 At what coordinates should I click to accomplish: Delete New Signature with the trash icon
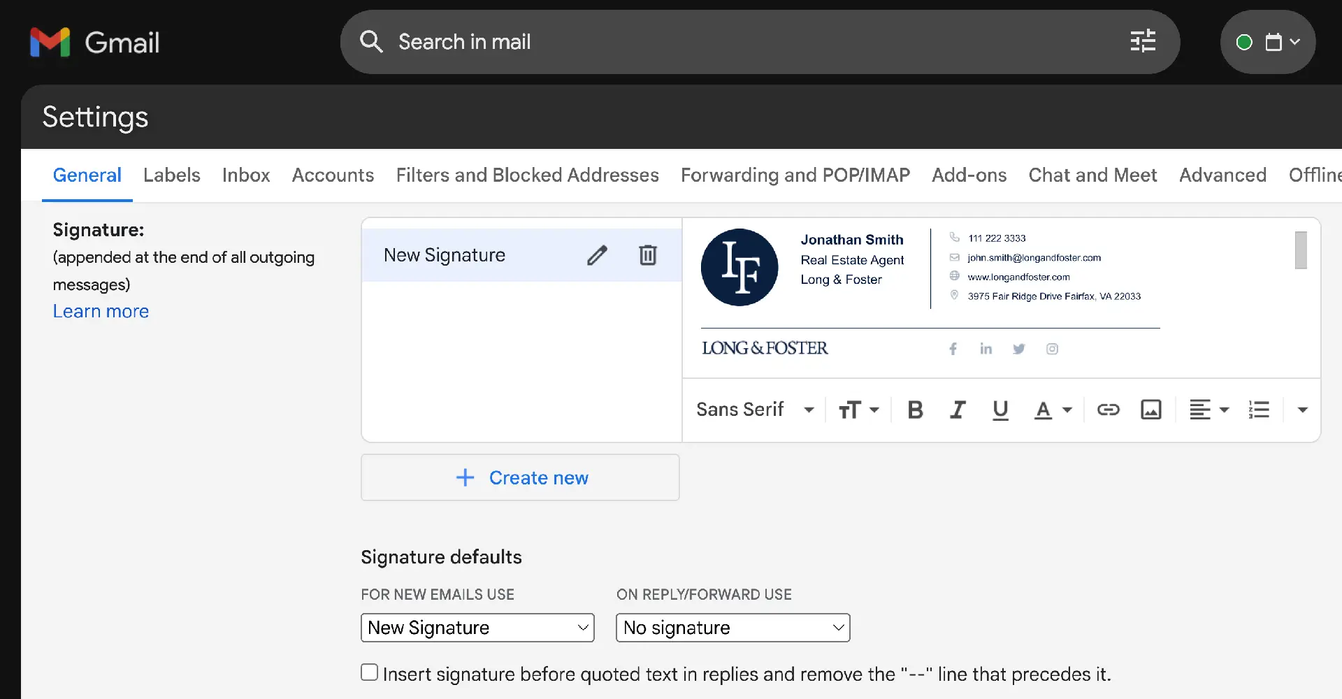pos(648,255)
